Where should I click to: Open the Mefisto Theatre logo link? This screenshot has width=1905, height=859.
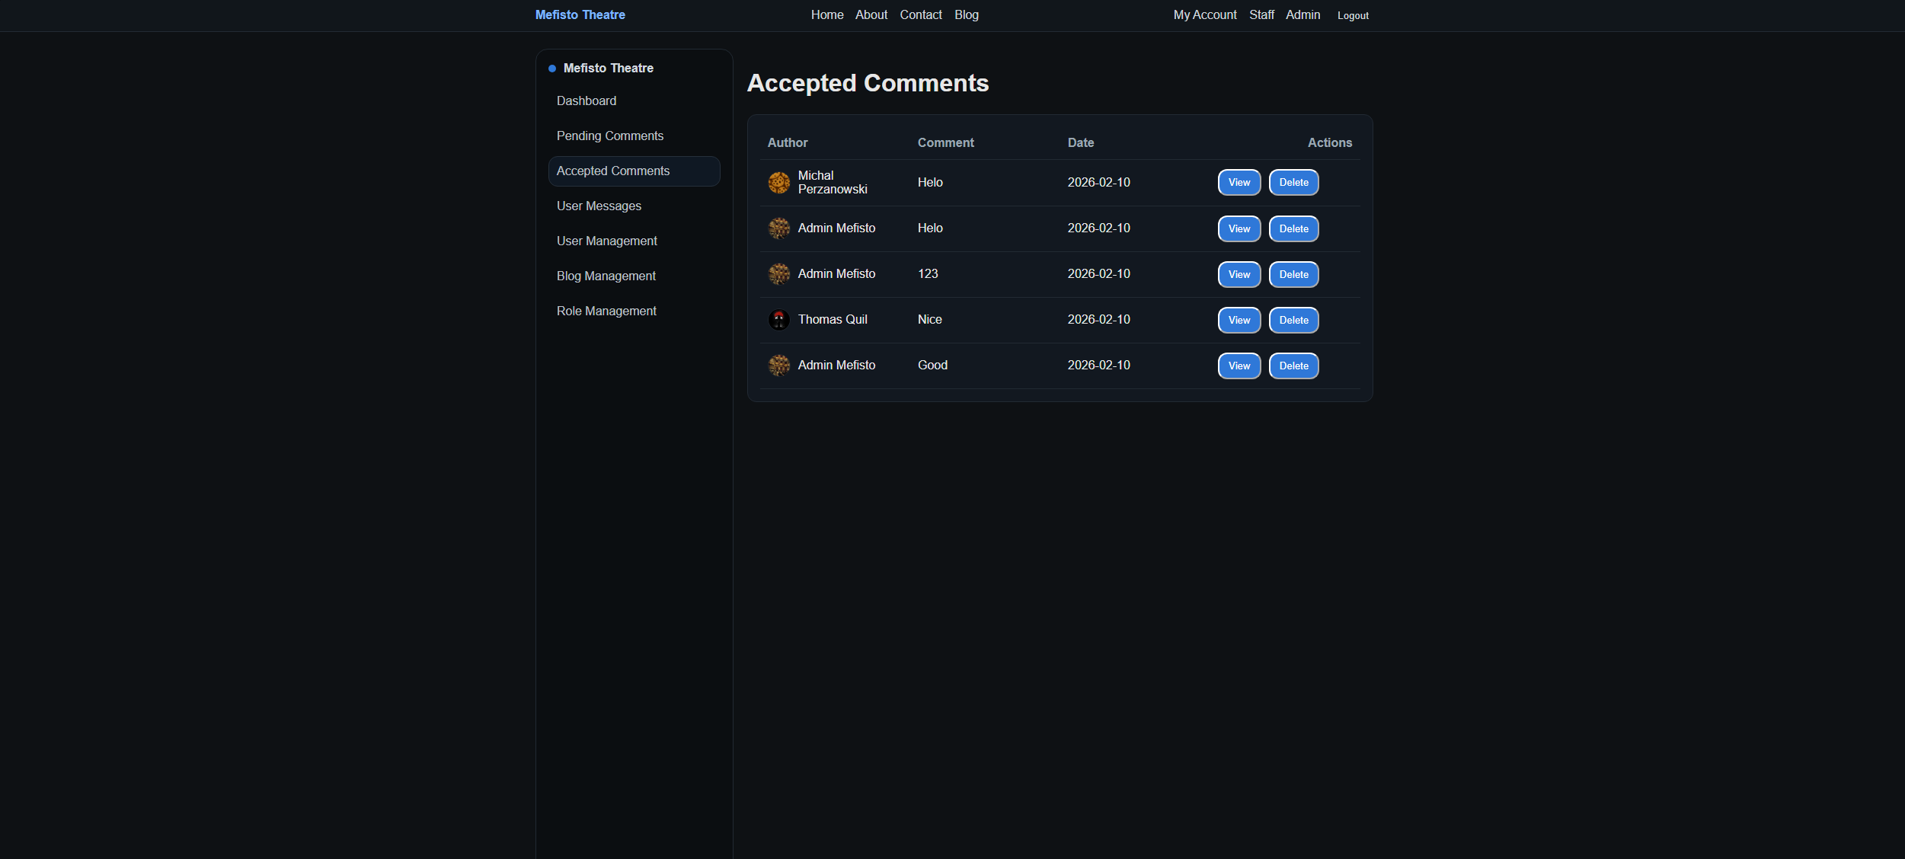(580, 14)
